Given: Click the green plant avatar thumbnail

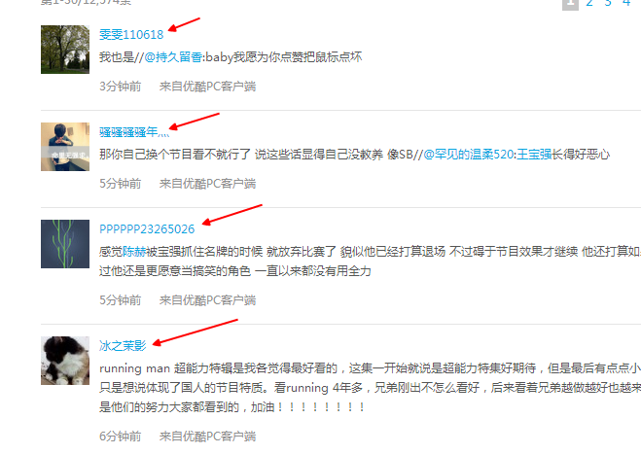Looking at the screenshot, I should click(x=65, y=244).
